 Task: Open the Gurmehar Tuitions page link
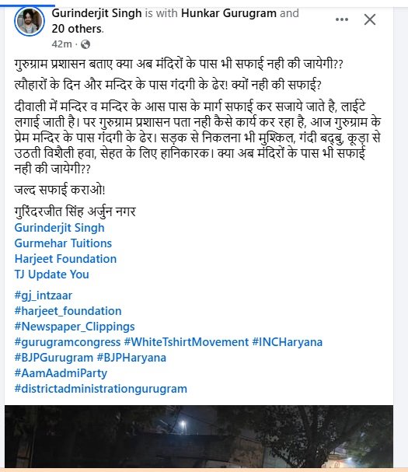click(x=63, y=243)
